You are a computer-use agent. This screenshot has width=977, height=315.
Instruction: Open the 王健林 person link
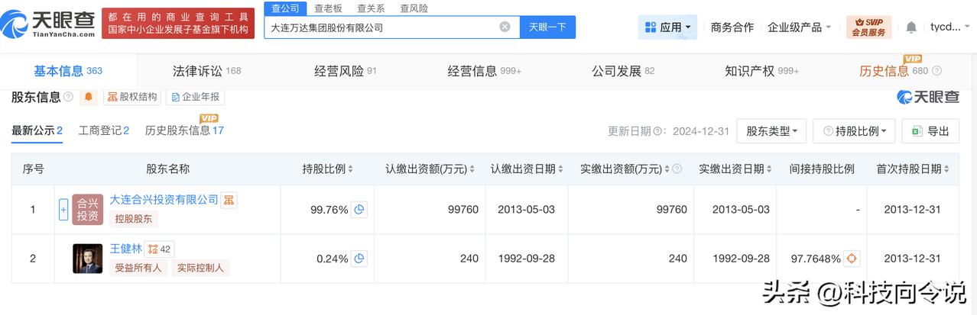(125, 248)
